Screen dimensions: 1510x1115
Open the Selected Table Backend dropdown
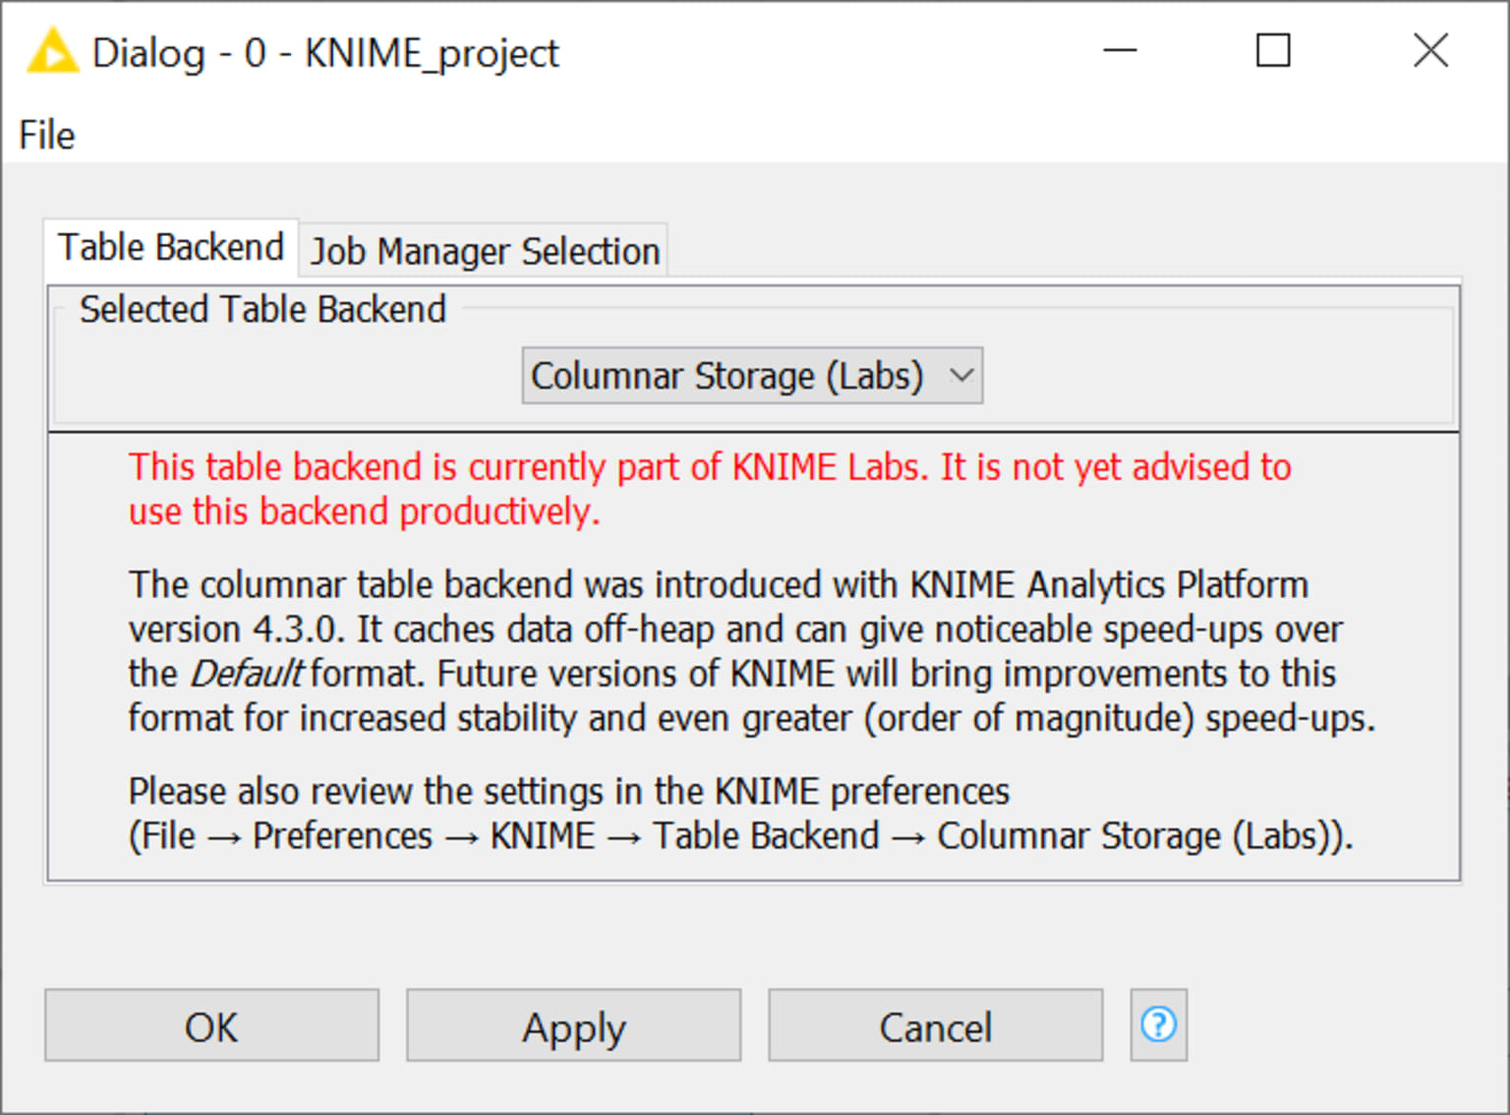[x=752, y=375]
